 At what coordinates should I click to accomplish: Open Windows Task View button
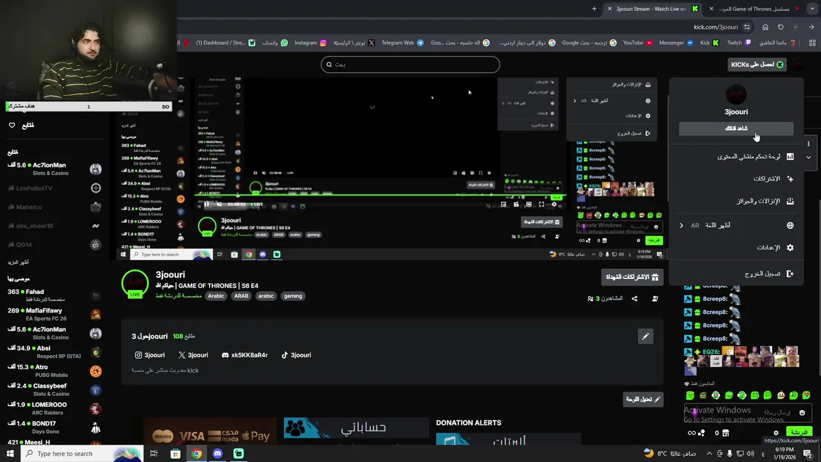point(154,454)
